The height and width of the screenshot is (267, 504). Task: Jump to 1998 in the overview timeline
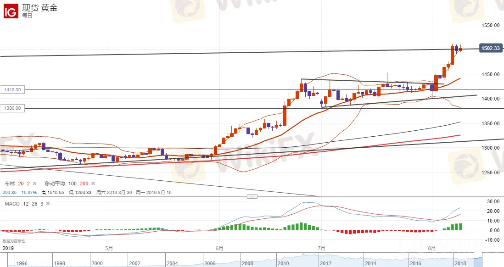(x=60, y=263)
